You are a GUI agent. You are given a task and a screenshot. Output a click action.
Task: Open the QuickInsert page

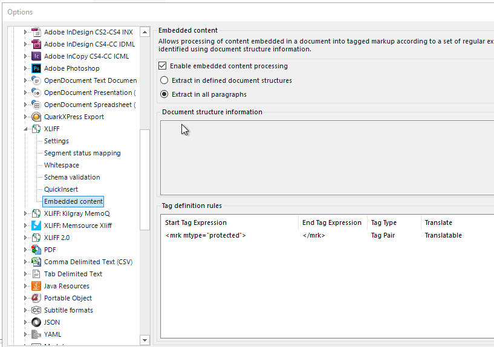pyautogui.click(x=61, y=189)
